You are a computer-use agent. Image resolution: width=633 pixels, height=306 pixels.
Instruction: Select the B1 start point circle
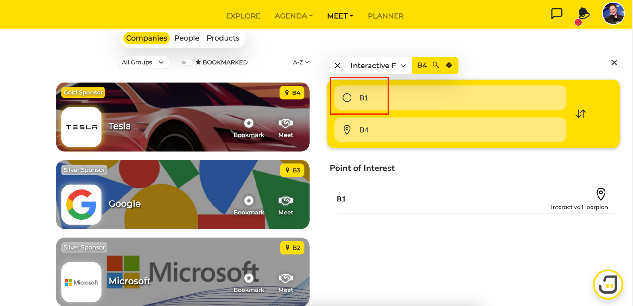click(x=347, y=98)
